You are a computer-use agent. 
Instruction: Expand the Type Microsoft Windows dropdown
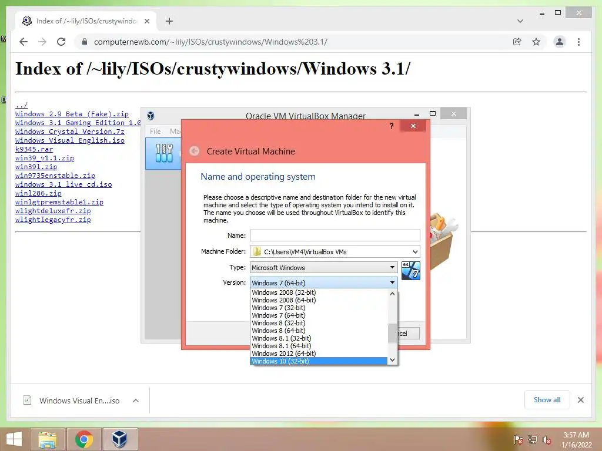[x=324, y=267]
